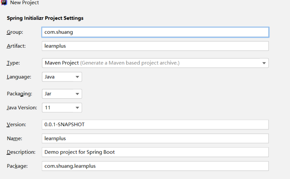Select the Type label text
This screenshot has height=179, width=290.
[x=13, y=63]
